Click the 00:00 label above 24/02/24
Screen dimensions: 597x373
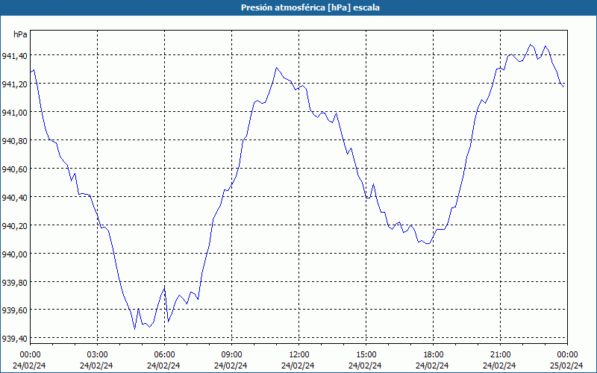pyautogui.click(x=30, y=355)
